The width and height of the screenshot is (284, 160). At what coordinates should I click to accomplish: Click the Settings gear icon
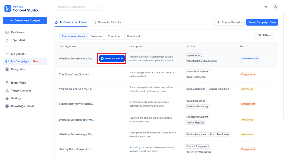click(x=7, y=98)
